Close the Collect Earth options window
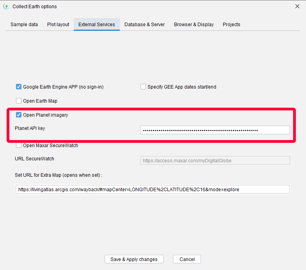Image resolution: width=306 pixels, height=270 pixels. pos(297,7)
